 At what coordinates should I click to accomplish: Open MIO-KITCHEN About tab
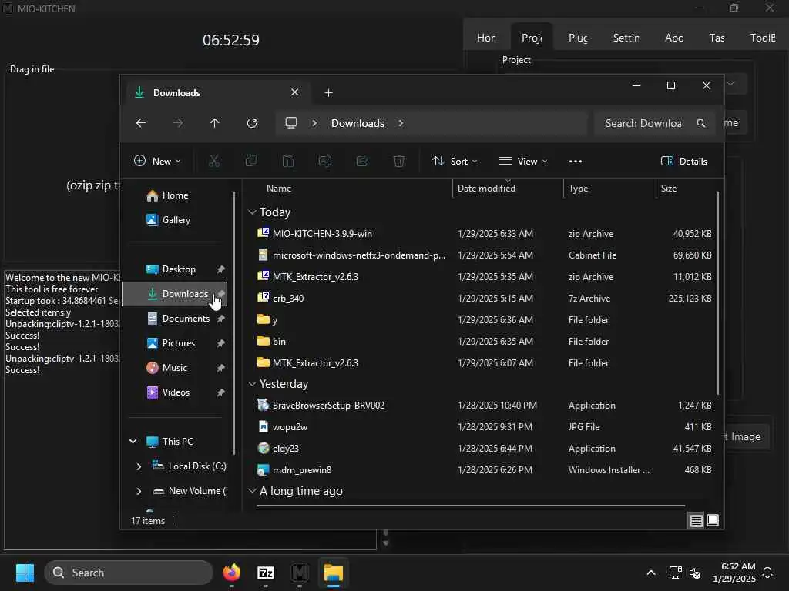click(x=673, y=38)
